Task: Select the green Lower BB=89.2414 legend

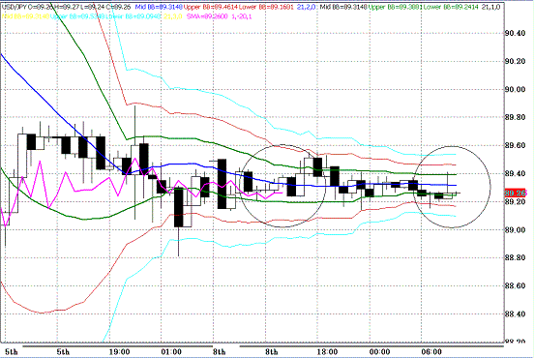Action: [451, 7]
